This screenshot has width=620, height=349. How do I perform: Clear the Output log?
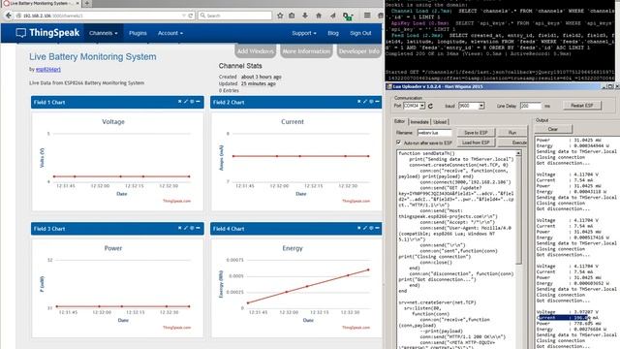[553, 129]
